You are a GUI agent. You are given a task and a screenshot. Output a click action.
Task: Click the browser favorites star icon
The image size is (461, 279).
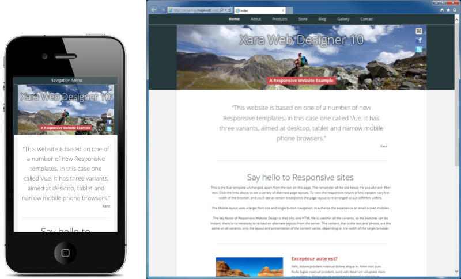coord(448,10)
